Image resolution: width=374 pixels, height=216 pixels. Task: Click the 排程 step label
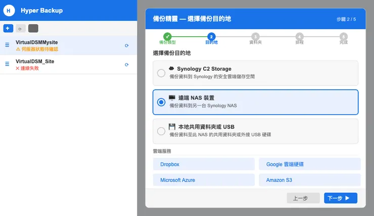pos(299,42)
